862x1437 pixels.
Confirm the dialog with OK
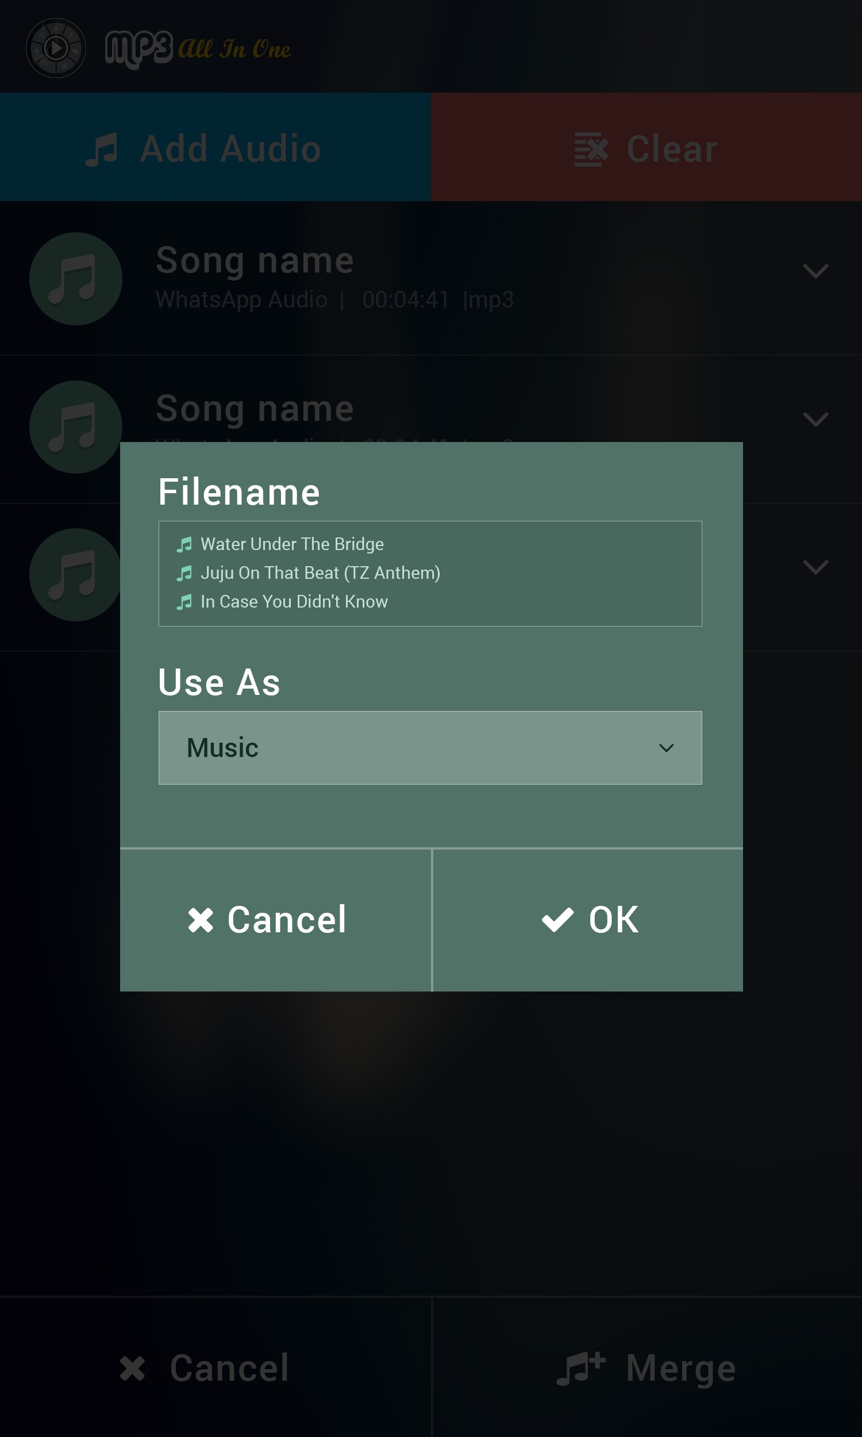pyautogui.click(x=588, y=920)
